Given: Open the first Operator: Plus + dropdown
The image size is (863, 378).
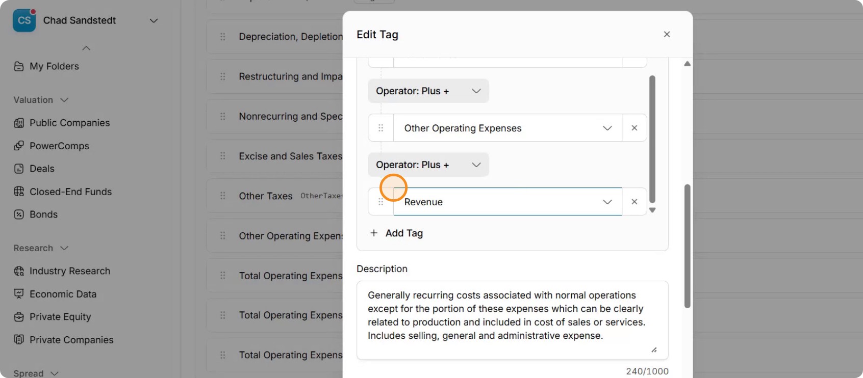Looking at the screenshot, I should (428, 91).
